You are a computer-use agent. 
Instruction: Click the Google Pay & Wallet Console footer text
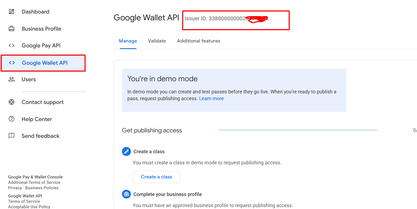coord(35,177)
